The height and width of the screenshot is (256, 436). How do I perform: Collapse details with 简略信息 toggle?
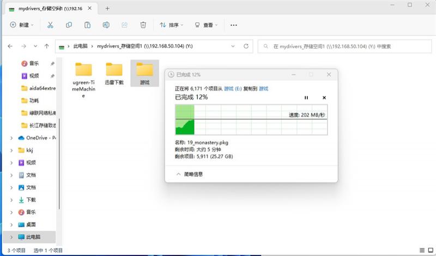(x=189, y=174)
